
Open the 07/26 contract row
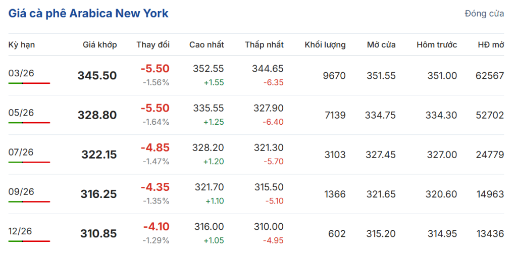pos(21,151)
